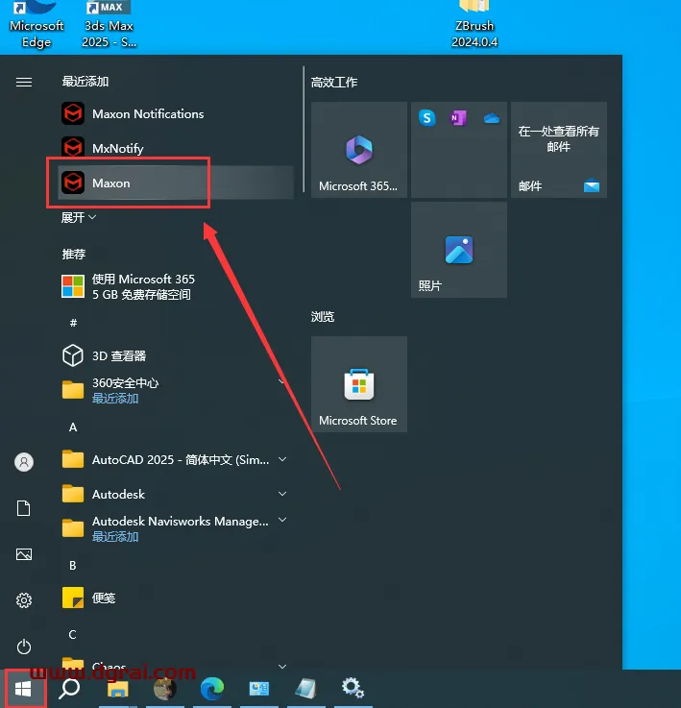Open the 邮件 mail tile
This screenshot has height=708, width=681.
click(x=559, y=150)
